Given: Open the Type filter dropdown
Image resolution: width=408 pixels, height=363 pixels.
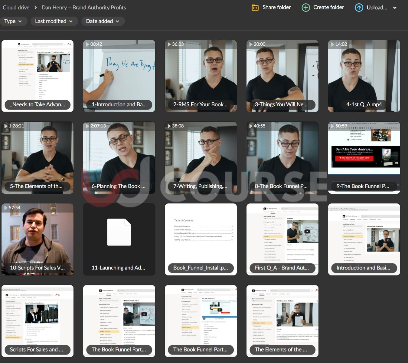Looking at the screenshot, I should (x=13, y=21).
